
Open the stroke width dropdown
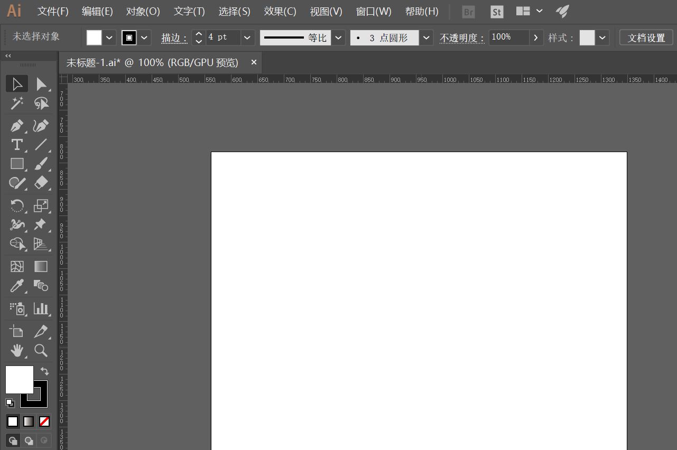pyautogui.click(x=247, y=37)
